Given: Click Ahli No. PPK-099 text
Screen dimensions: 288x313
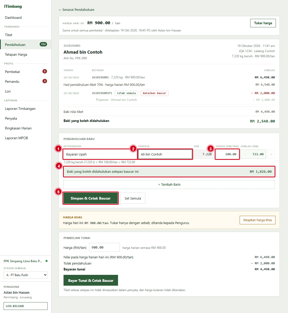Looking at the screenshot, I should (75, 58).
